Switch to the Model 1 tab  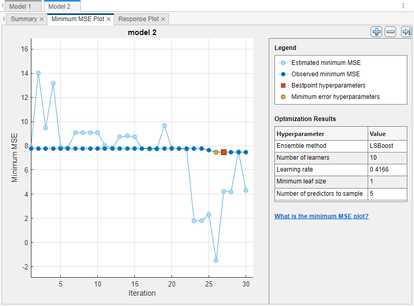[22, 6]
